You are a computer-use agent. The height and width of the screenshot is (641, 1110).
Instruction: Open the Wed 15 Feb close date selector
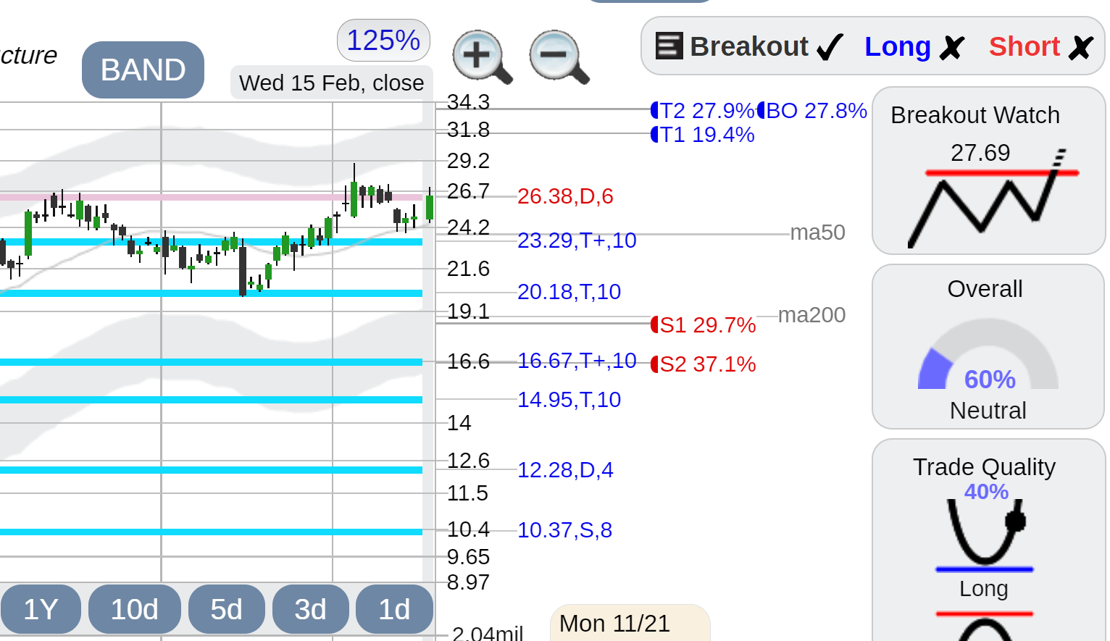tap(331, 83)
